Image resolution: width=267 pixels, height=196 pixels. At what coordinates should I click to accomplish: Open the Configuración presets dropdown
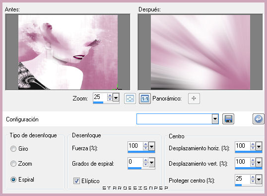215,119
